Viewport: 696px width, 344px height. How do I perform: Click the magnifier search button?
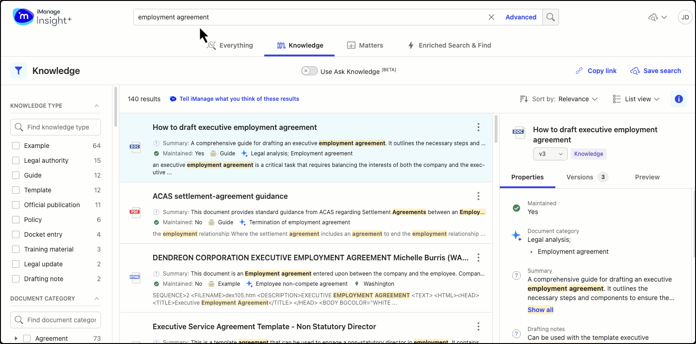(x=550, y=17)
